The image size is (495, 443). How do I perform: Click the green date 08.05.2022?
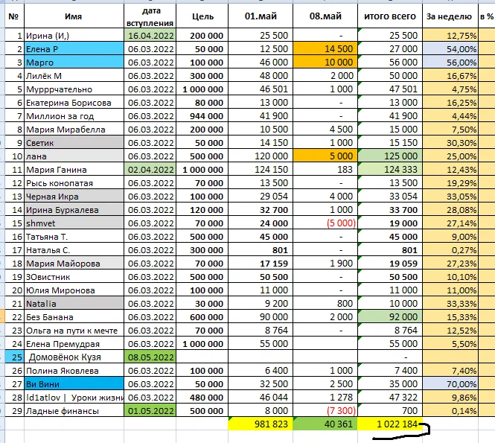click(150, 357)
